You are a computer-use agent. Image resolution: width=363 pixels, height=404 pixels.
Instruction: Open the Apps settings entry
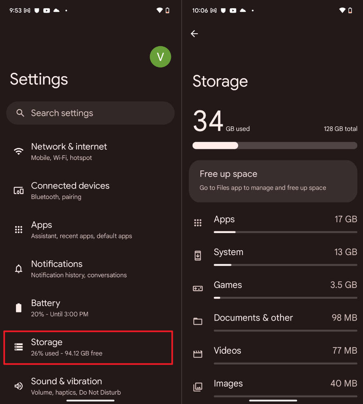tap(82, 229)
